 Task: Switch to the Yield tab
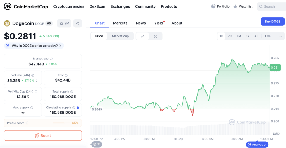click(x=159, y=23)
